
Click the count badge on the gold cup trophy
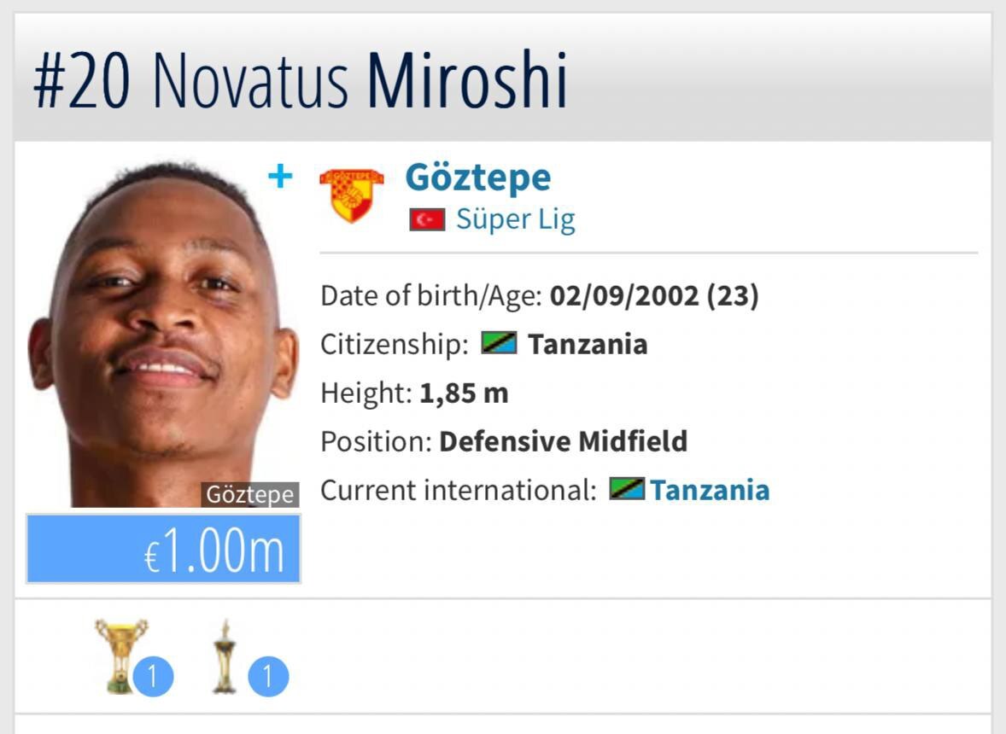pos(153,678)
